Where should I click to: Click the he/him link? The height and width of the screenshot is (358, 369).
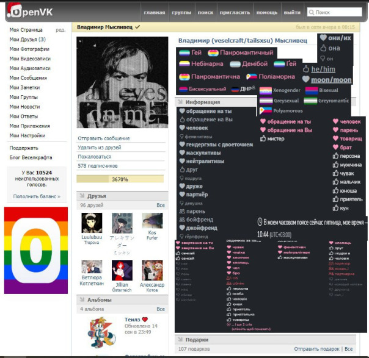coord(323,69)
